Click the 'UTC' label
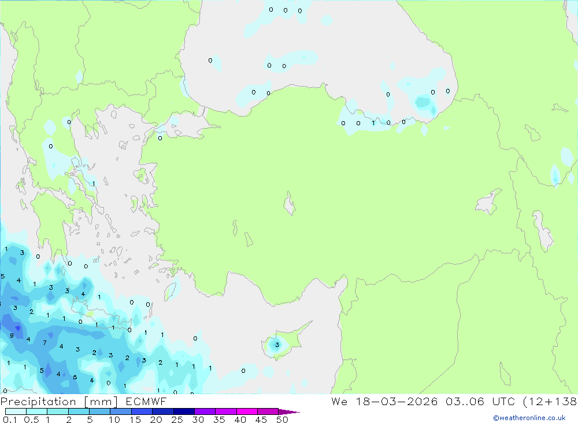Screen dimensions: 578x423 coord(503,401)
